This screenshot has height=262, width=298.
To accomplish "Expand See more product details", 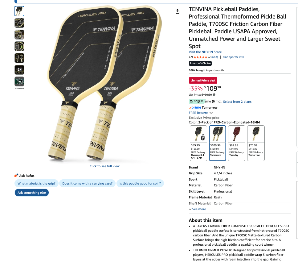I will click(x=197, y=209).
